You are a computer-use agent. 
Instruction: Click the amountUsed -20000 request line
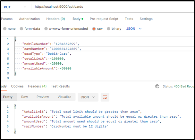43,64
